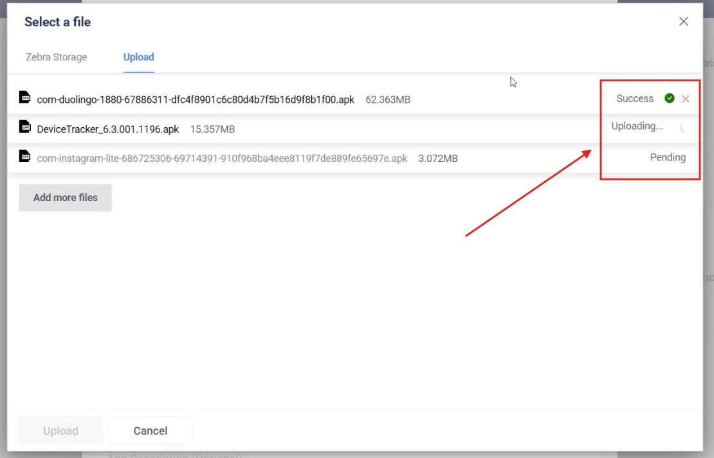Switch to the Zebra Storage tab

click(56, 57)
